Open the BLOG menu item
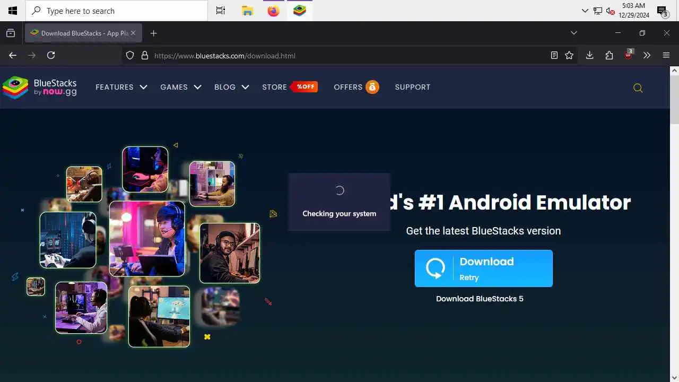 point(225,87)
